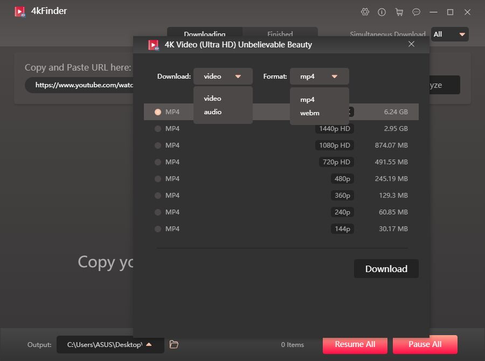
Task: Select the 1080p HD MP4 radio button
Action: (158, 145)
